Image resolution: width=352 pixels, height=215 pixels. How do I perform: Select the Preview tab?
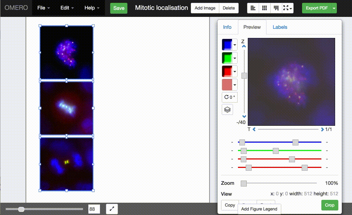point(252,27)
